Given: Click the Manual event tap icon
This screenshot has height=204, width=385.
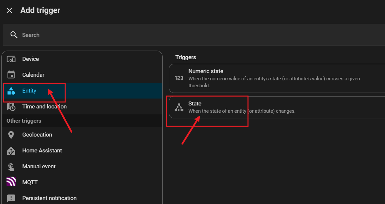Looking at the screenshot, I should point(11,167).
